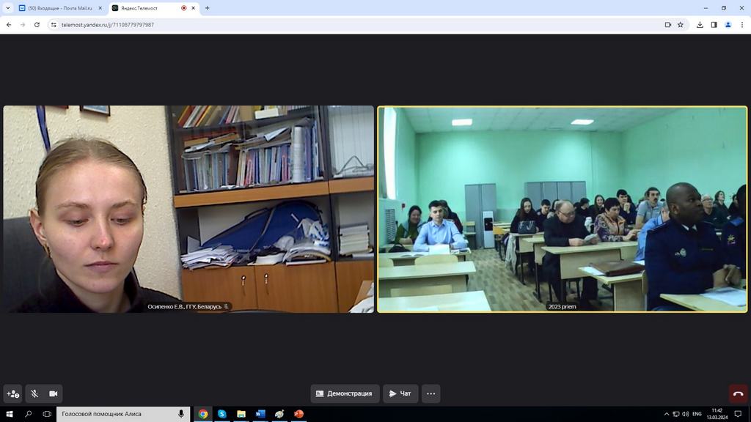Select the Яндекс.Телемост browser tab

147,8
